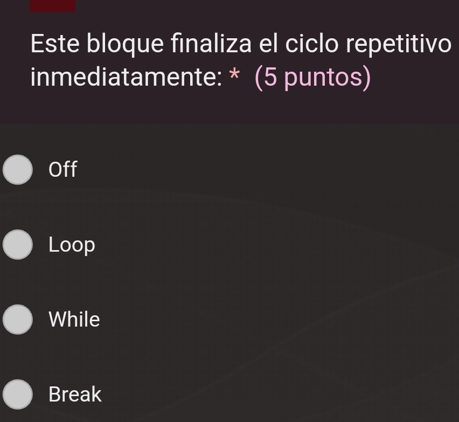Image resolution: width=459 pixels, height=422 pixels.
Task: Pick the Break radio button circle
Action: pos(18,394)
